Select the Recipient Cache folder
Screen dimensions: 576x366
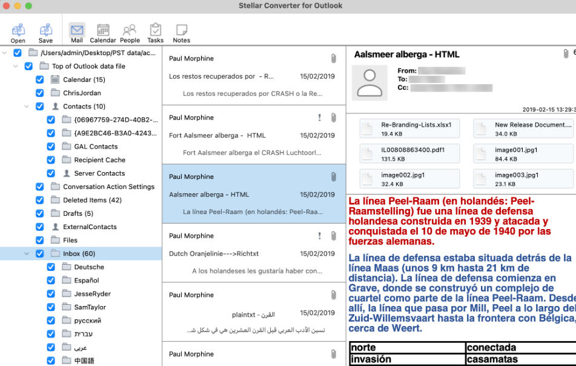coord(99,160)
